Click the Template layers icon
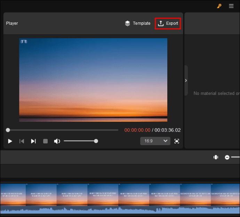Screen dimensions: 240x217 point(128,23)
